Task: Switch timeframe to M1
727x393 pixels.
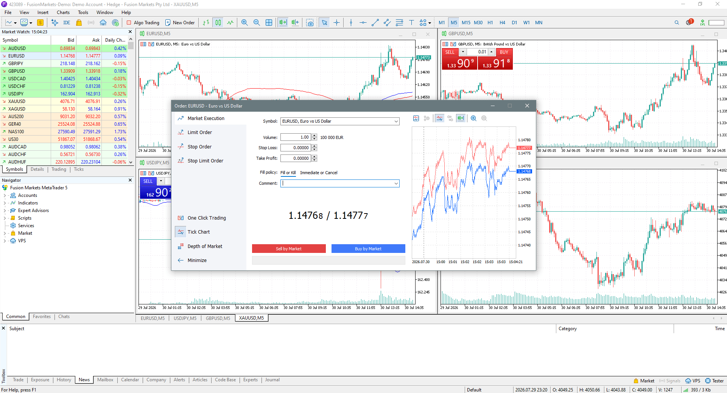Action: (x=442, y=23)
